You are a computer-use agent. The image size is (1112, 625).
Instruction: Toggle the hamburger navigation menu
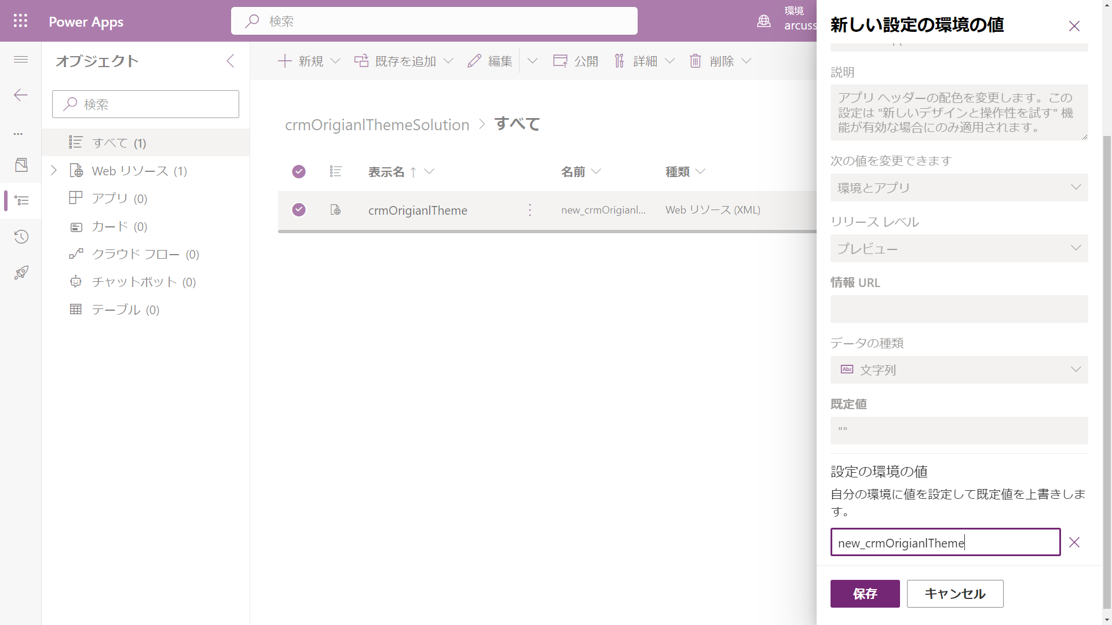(21, 60)
